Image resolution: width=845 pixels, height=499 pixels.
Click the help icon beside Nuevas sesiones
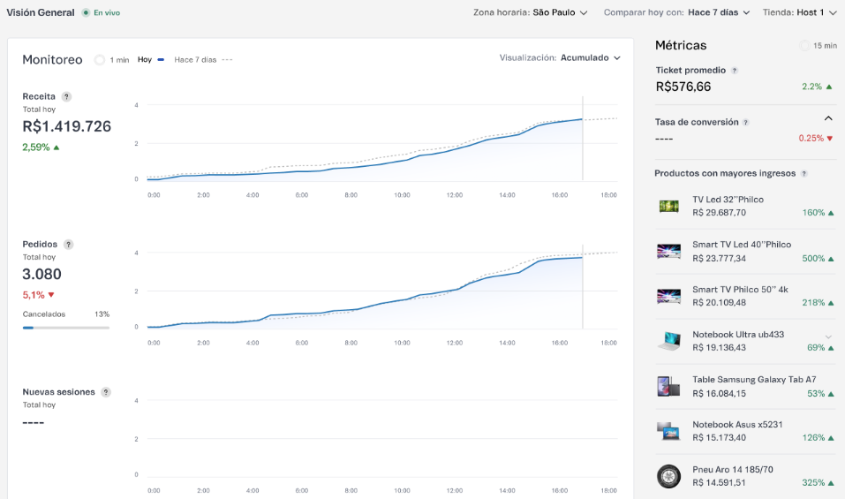pos(106,392)
